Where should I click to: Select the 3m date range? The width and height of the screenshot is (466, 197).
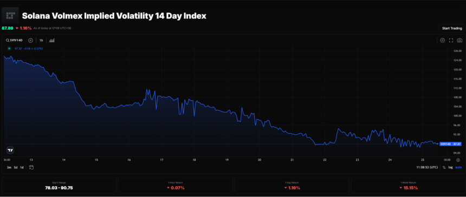tap(9, 167)
